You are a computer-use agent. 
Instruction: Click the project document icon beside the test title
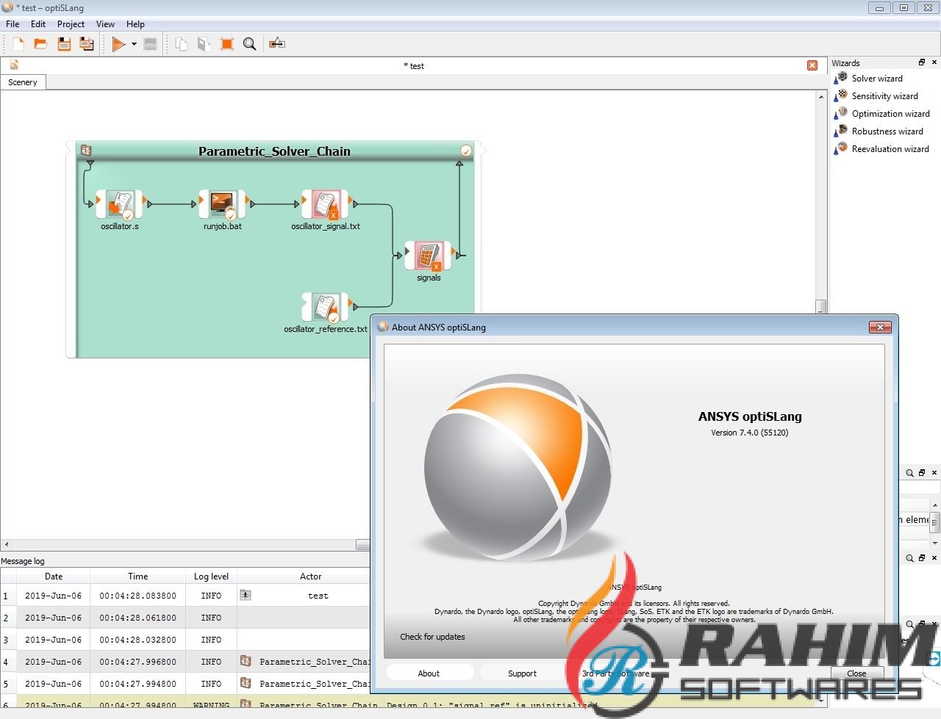14,65
